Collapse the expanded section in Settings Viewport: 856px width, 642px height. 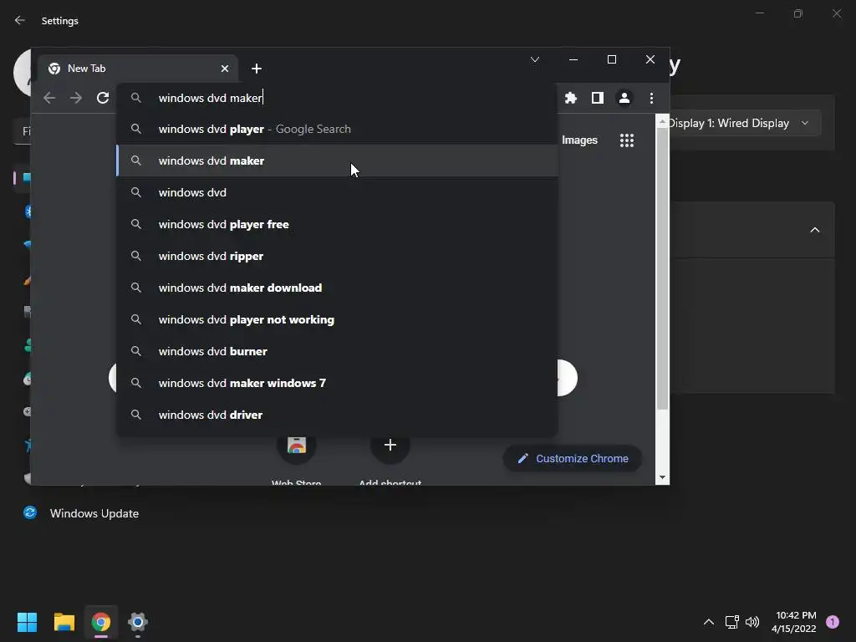point(814,230)
